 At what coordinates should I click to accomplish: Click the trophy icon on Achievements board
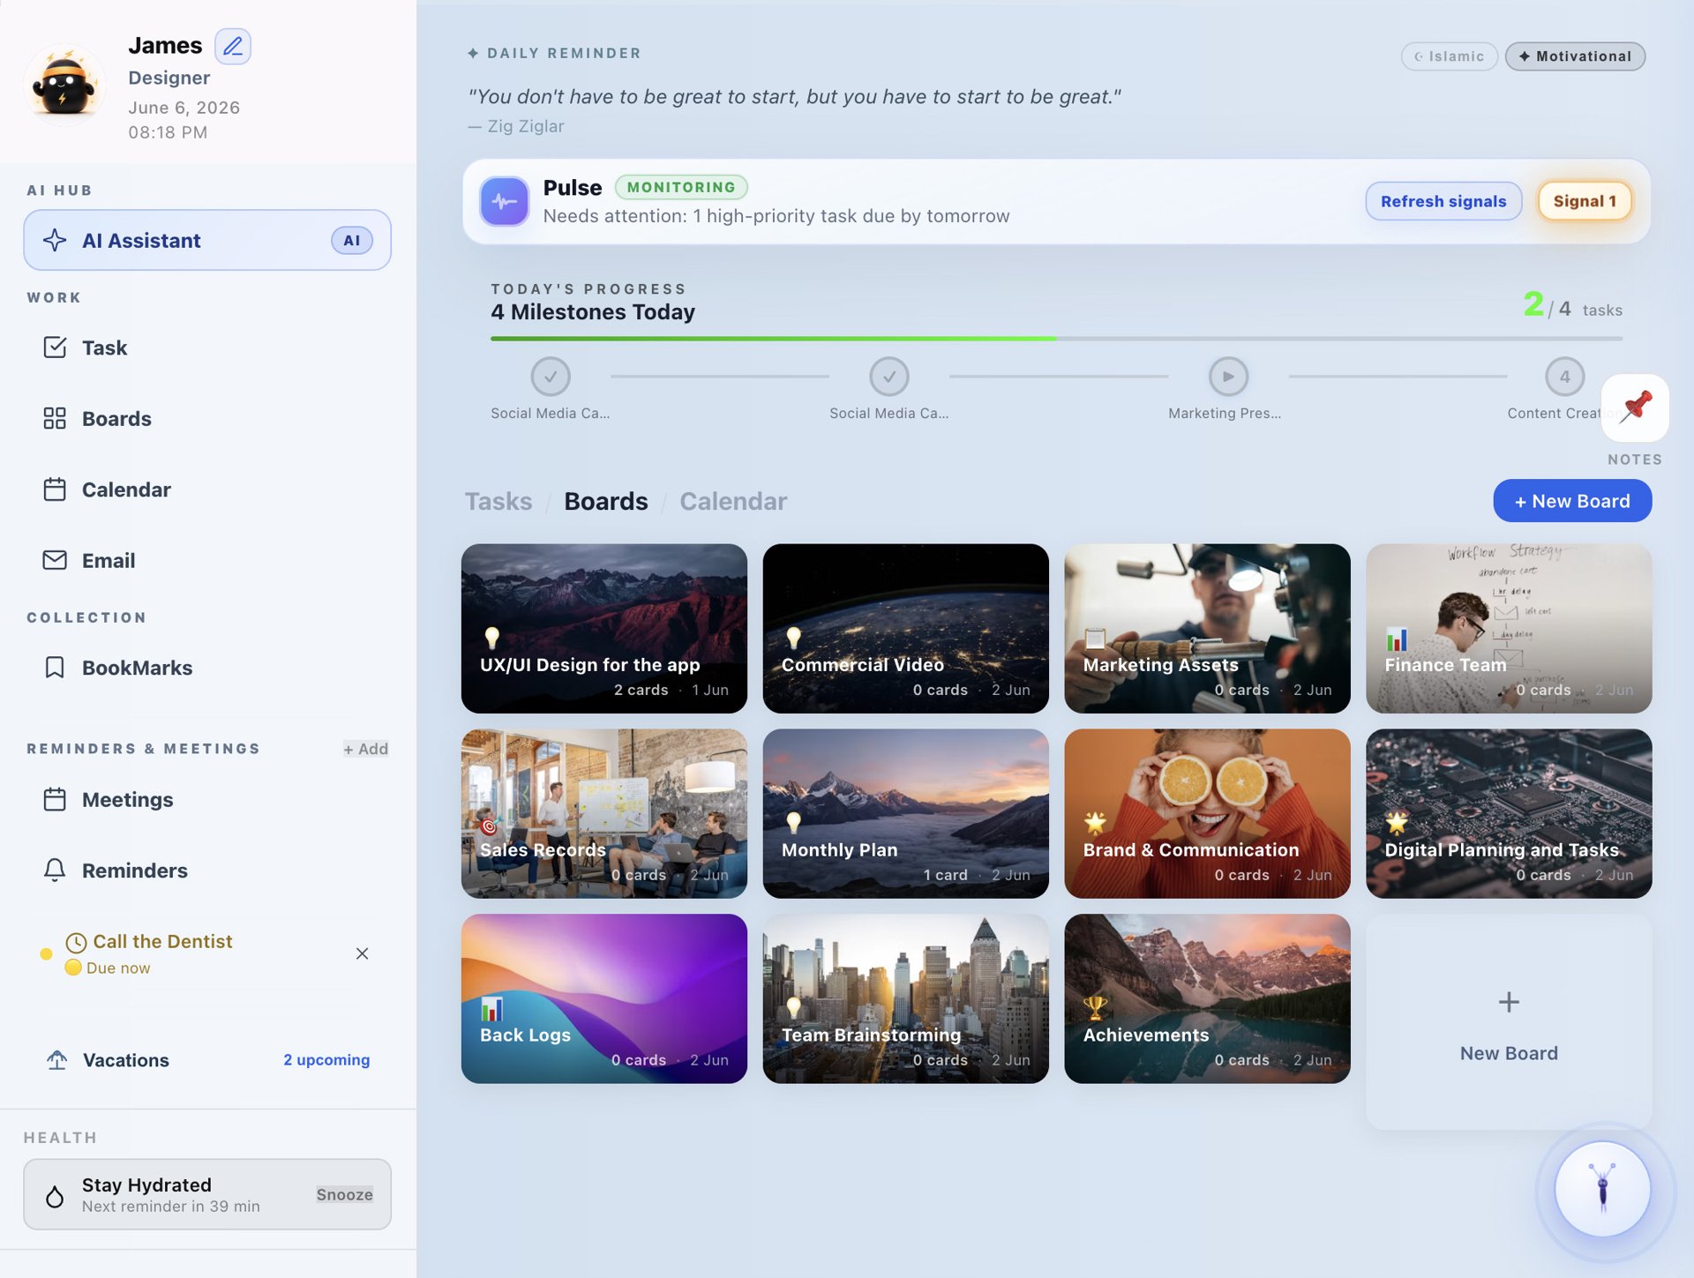coord(1095,1006)
